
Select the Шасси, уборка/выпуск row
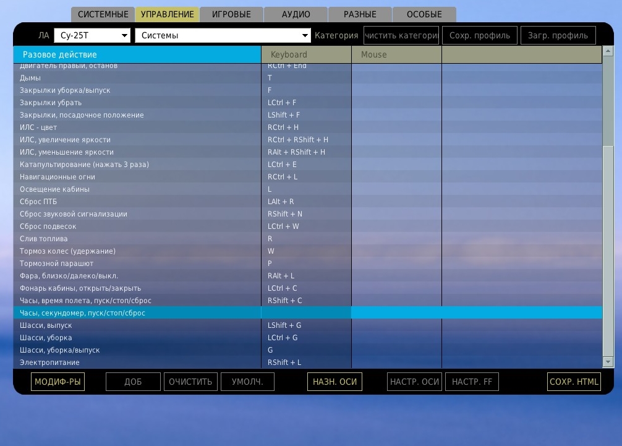[x=137, y=350]
